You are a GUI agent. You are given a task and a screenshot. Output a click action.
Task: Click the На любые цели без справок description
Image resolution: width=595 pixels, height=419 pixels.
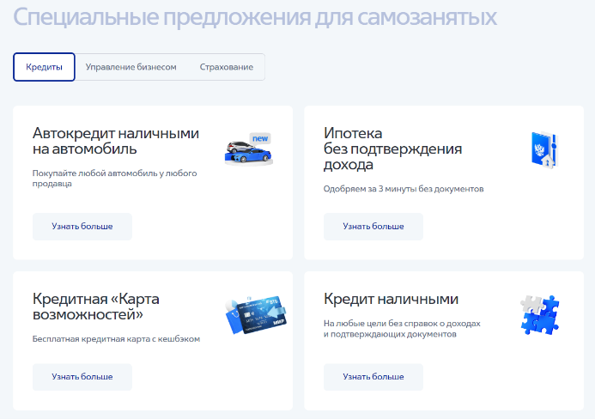401,329
